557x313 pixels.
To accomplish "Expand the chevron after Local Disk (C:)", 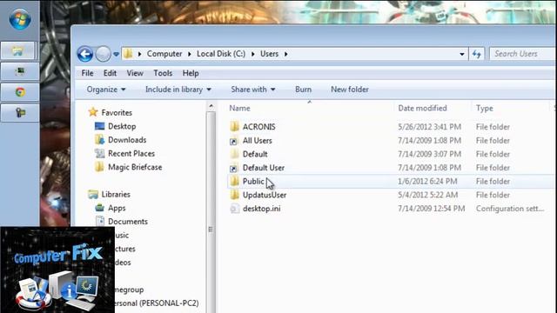I will [x=253, y=54].
